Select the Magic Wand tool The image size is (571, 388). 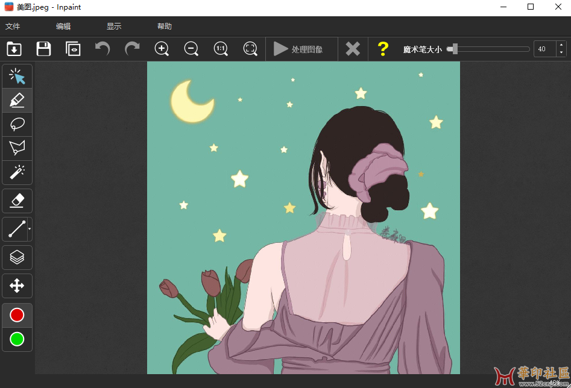click(17, 172)
